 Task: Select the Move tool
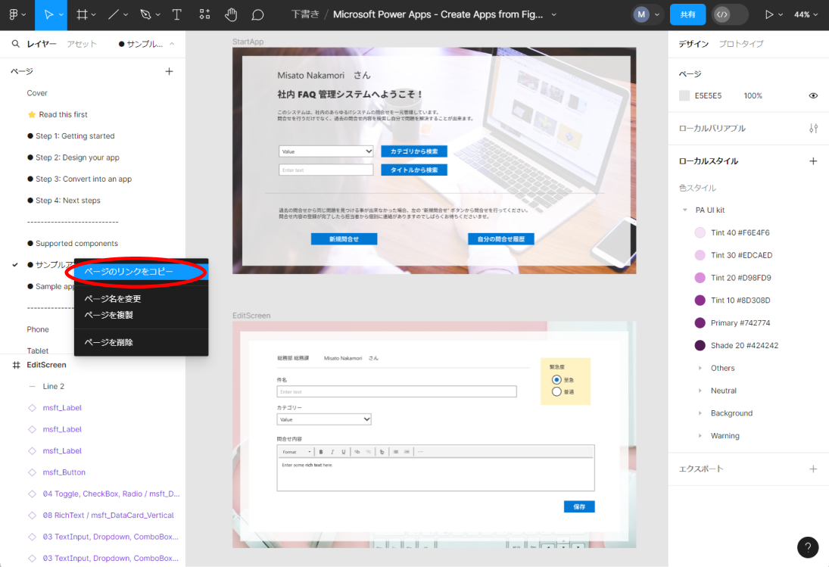coord(48,15)
